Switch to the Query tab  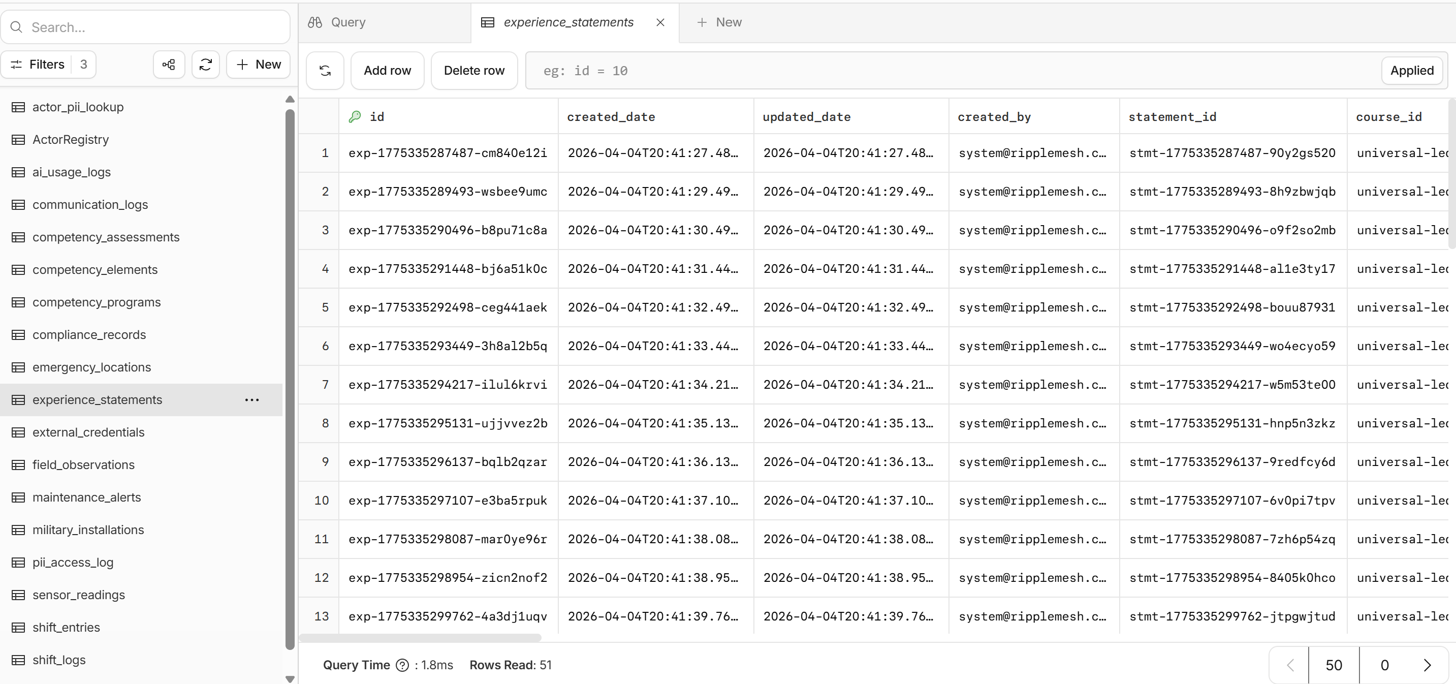tap(385, 22)
